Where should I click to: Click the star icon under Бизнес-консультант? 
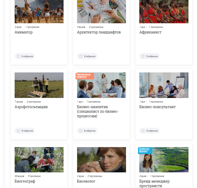143,131
